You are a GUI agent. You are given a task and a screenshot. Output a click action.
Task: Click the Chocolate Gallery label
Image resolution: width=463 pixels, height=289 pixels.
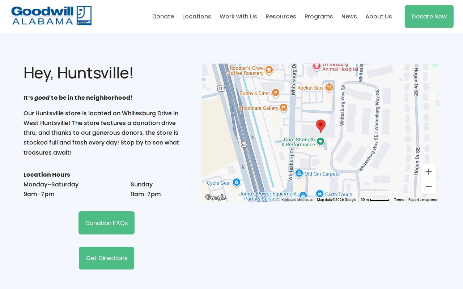point(258,108)
